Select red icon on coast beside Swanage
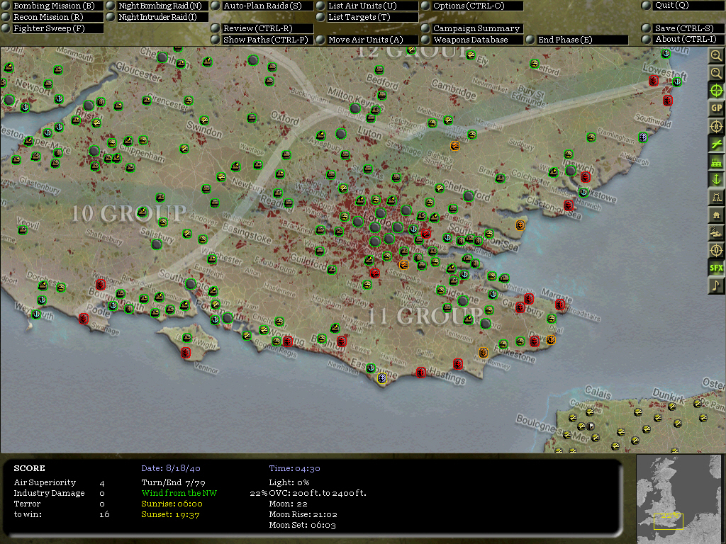The image size is (726, 544). tap(84, 319)
